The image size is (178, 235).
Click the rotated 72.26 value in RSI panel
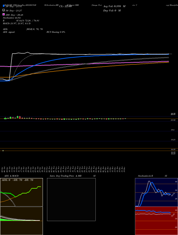coord(173,215)
